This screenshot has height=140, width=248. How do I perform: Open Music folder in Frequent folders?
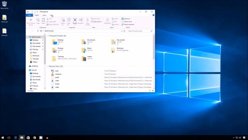pos(87,50)
